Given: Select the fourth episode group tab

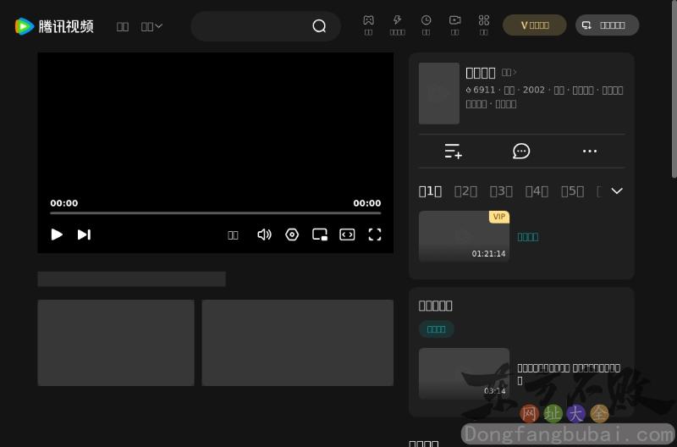Looking at the screenshot, I should (x=537, y=191).
